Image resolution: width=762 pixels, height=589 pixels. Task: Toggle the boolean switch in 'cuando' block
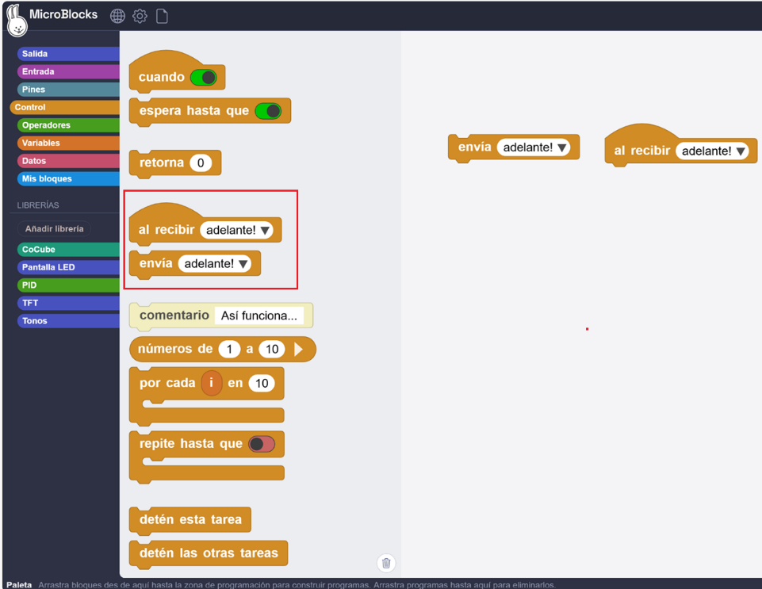[204, 78]
